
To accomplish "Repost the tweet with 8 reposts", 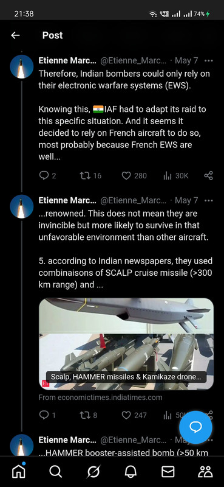I will 89,415.
